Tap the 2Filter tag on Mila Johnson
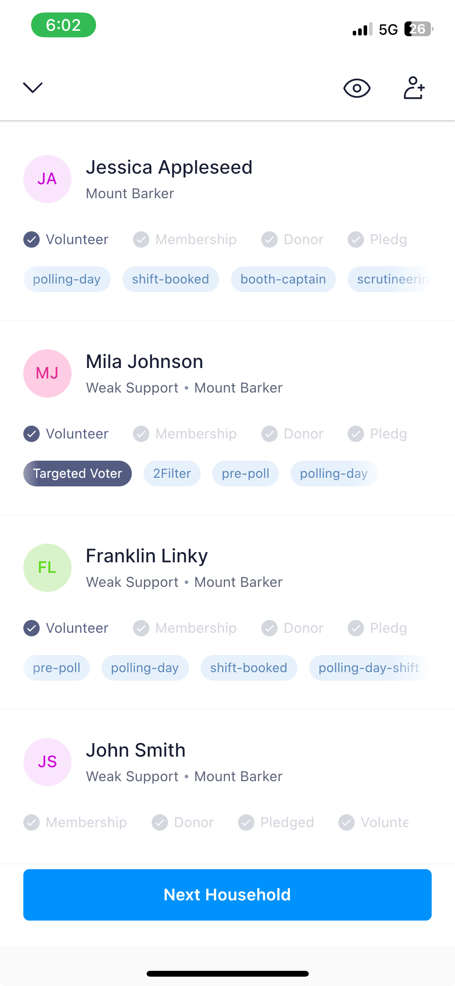Viewport: 455px width, 986px height. [172, 474]
